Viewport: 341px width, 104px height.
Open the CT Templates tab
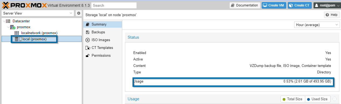tap(103, 48)
